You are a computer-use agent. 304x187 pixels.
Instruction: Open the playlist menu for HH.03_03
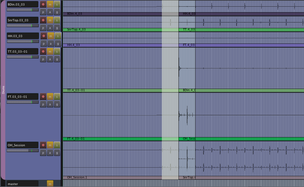[x=44, y=43]
